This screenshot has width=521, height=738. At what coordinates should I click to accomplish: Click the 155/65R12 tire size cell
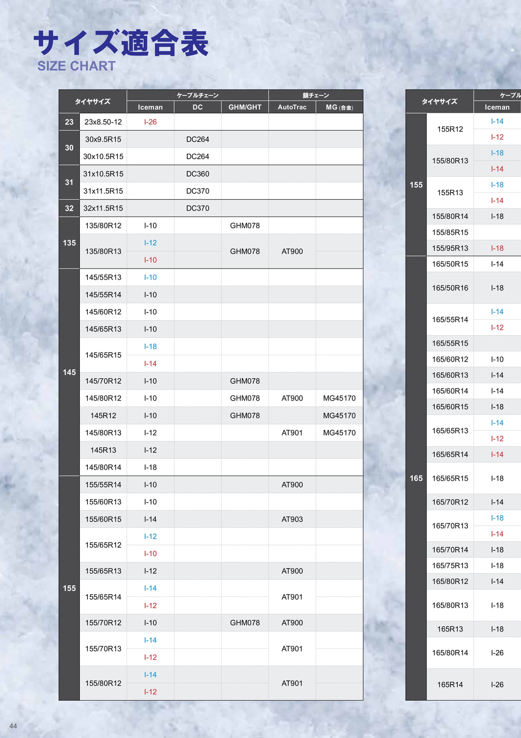tap(103, 545)
